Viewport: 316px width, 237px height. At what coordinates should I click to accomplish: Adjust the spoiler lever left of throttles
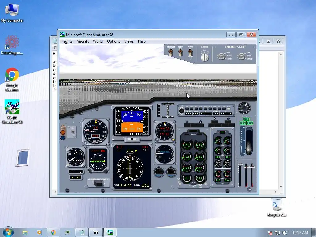pyautogui.click(x=240, y=164)
